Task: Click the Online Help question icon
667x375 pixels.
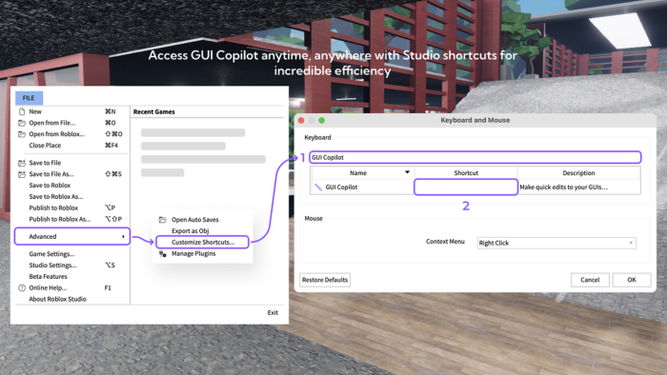Action: pos(22,287)
